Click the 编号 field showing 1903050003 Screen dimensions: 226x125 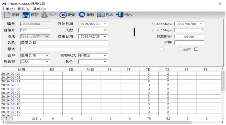pos(35,24)
